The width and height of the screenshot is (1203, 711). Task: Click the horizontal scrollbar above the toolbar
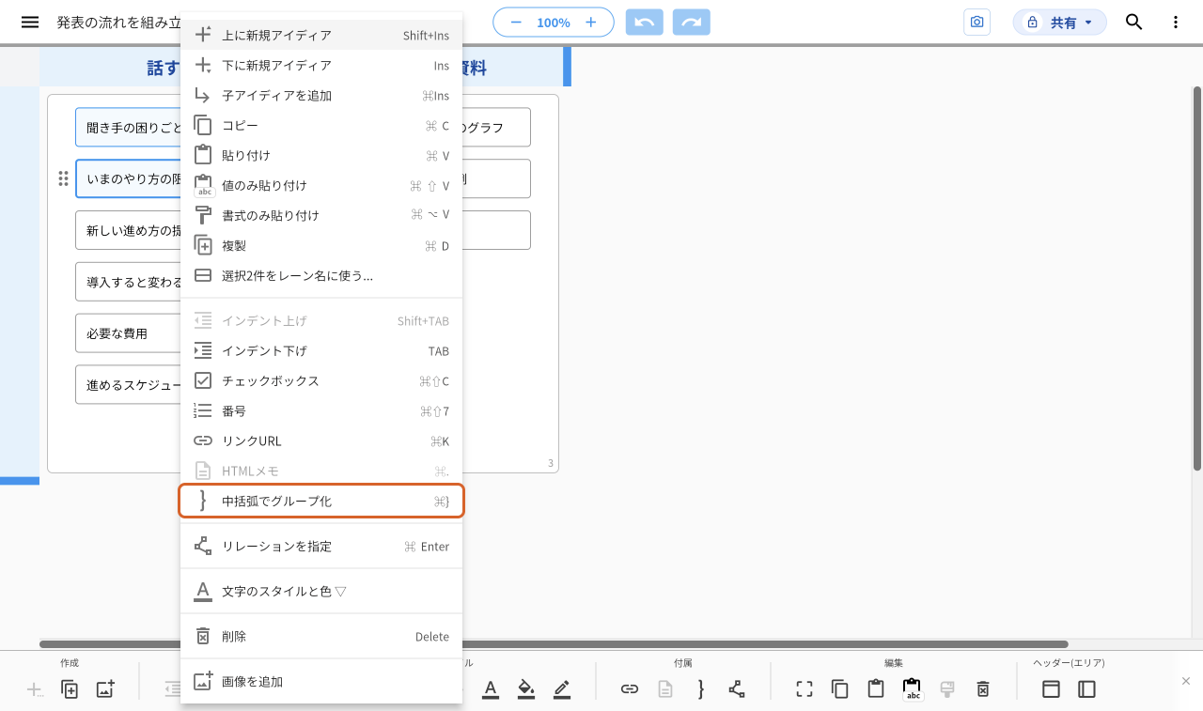[554, 644]
